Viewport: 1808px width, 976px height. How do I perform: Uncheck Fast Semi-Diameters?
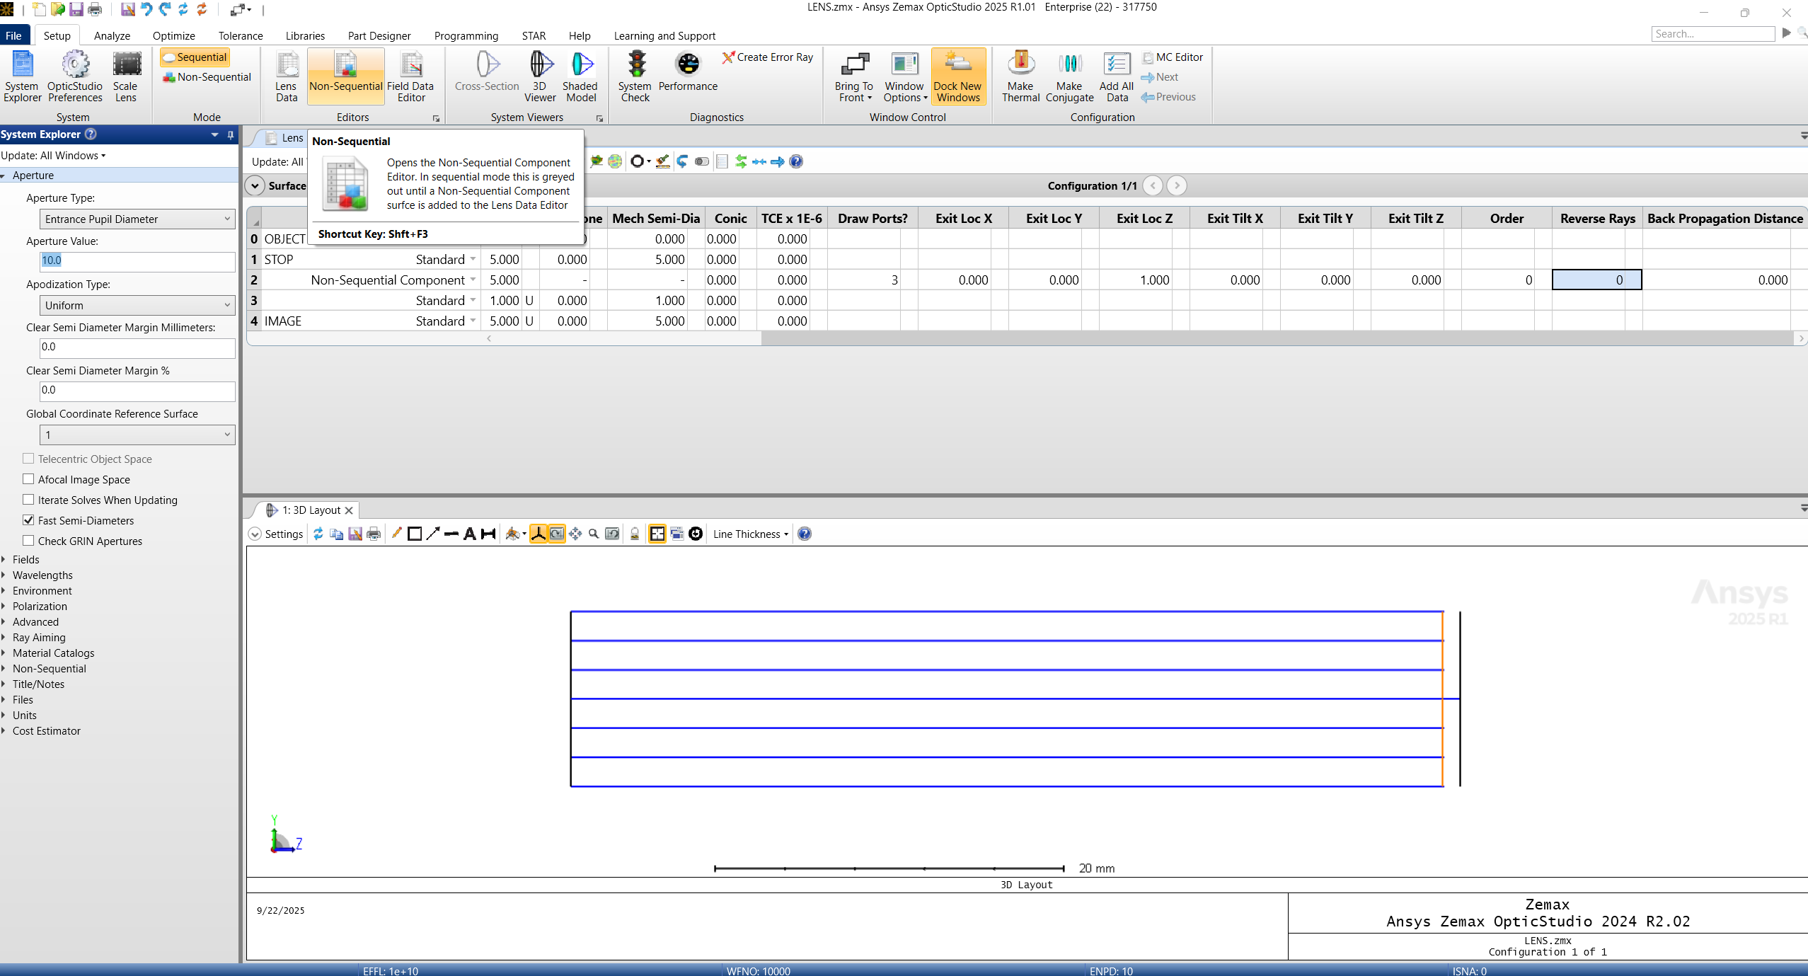tap(28, 520)
